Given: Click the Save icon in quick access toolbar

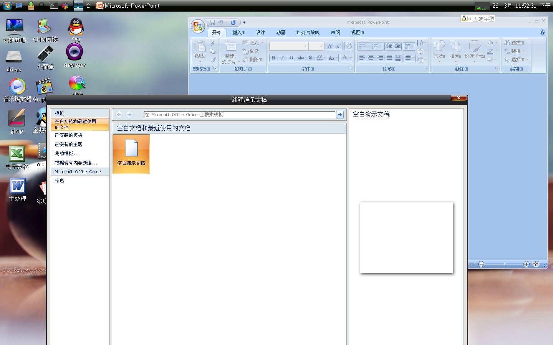Looking at the screenshot, I should (212, 23).
